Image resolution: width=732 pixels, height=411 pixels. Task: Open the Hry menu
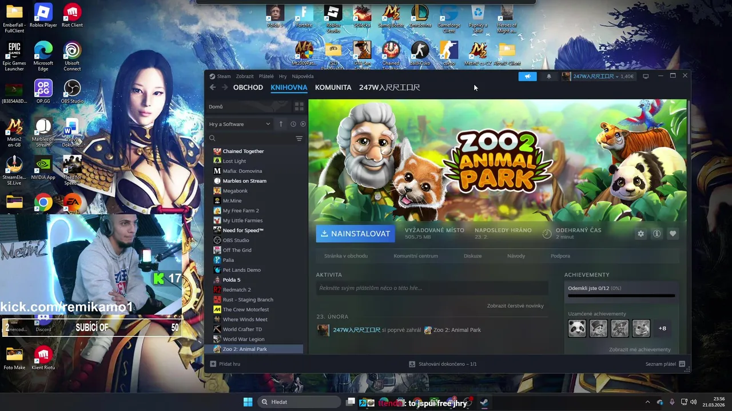(283, 76)
